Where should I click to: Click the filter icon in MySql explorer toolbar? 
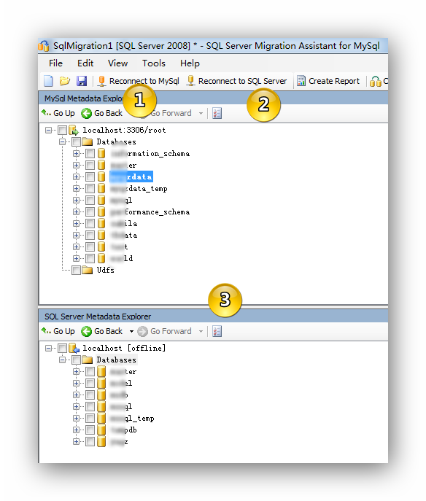tap(217, 113)
